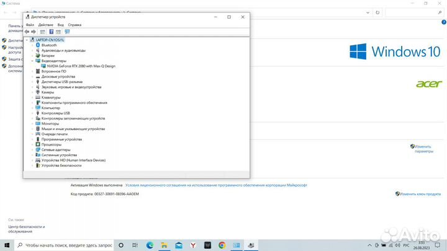Expand Устройства HID category
Image resolution: width=447 pixels, height=251 pixels.
click(32, 161)
